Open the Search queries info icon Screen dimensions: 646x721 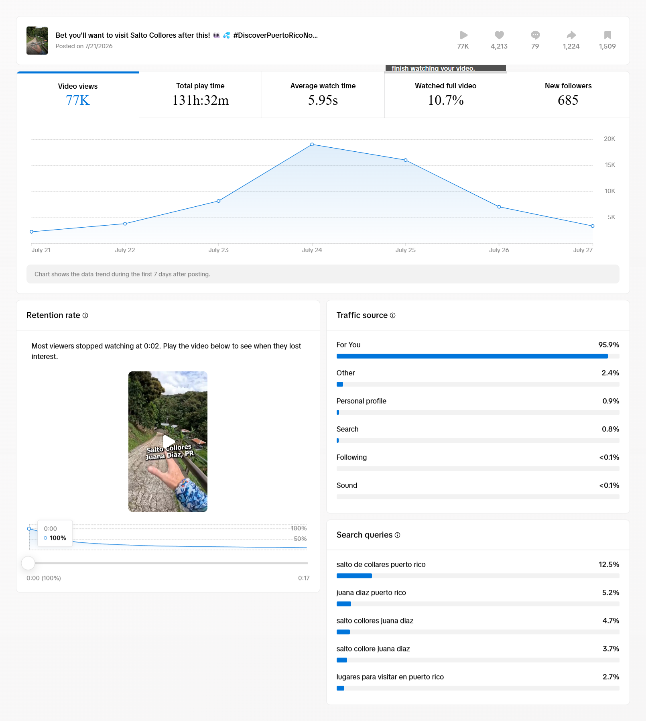[x=398, y=535]
